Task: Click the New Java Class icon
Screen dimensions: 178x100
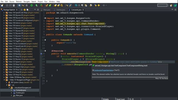Action: tap(50, 5)
